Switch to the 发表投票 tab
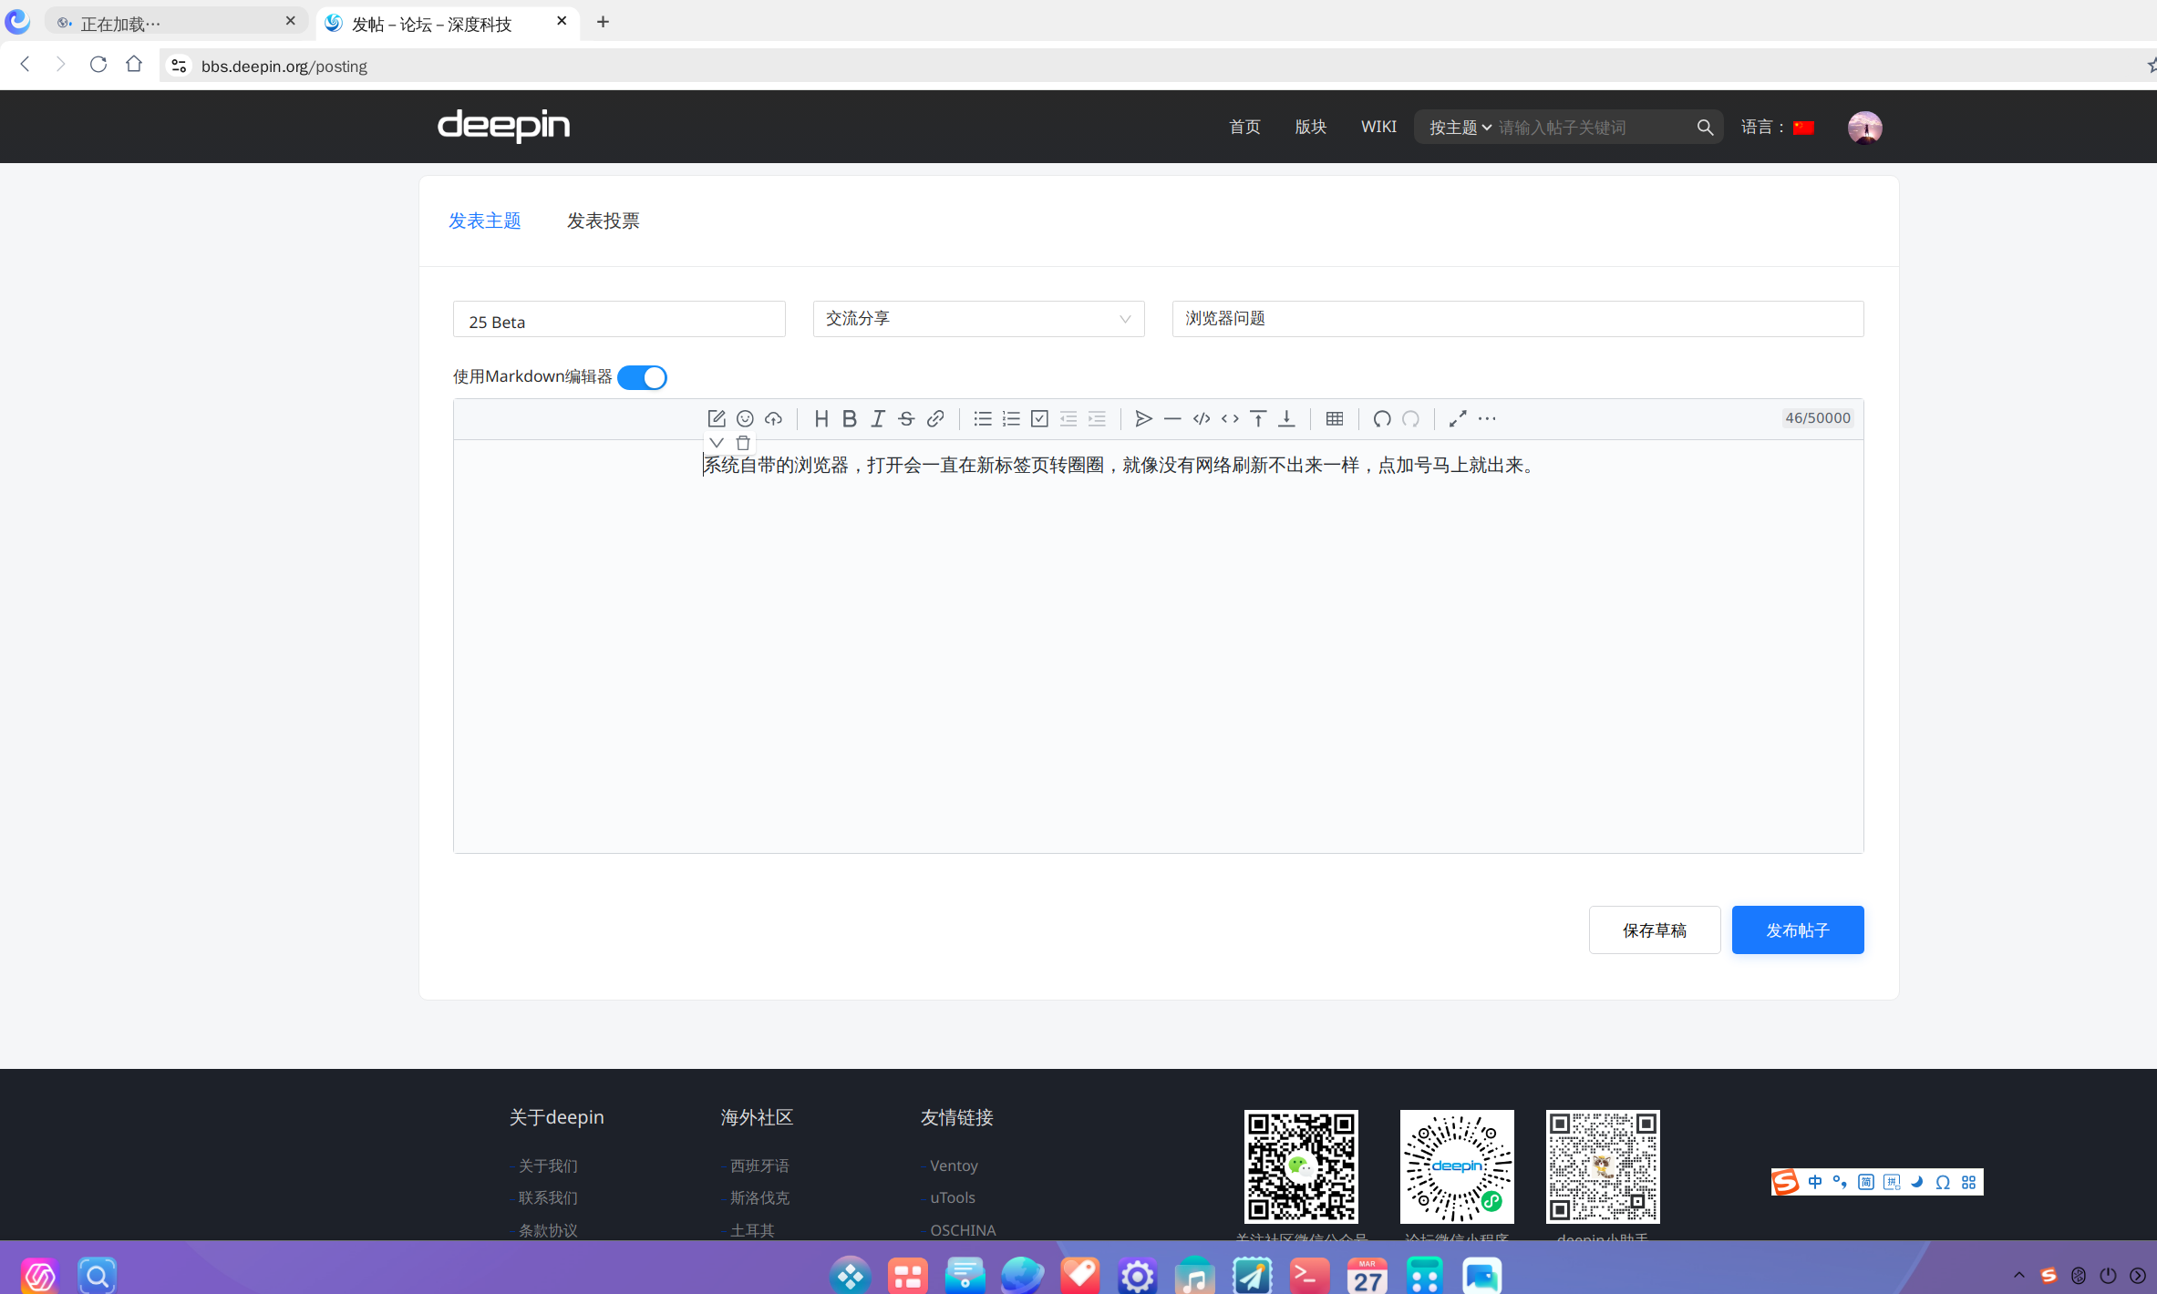The image size is (2157, 1294). point(604,221)
